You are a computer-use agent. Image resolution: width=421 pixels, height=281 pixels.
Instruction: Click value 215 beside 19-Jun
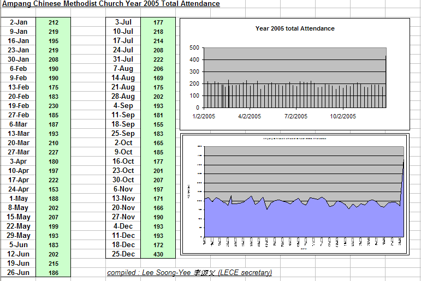54,264
